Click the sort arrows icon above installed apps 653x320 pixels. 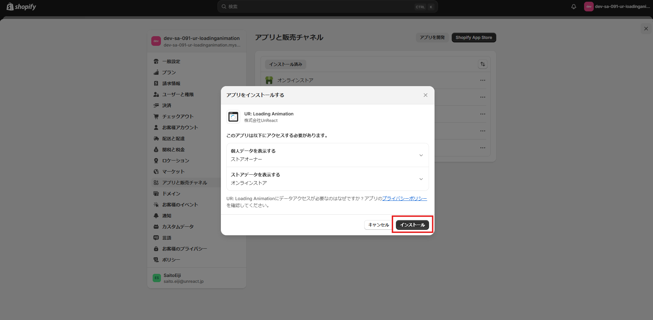pos(482,64)
